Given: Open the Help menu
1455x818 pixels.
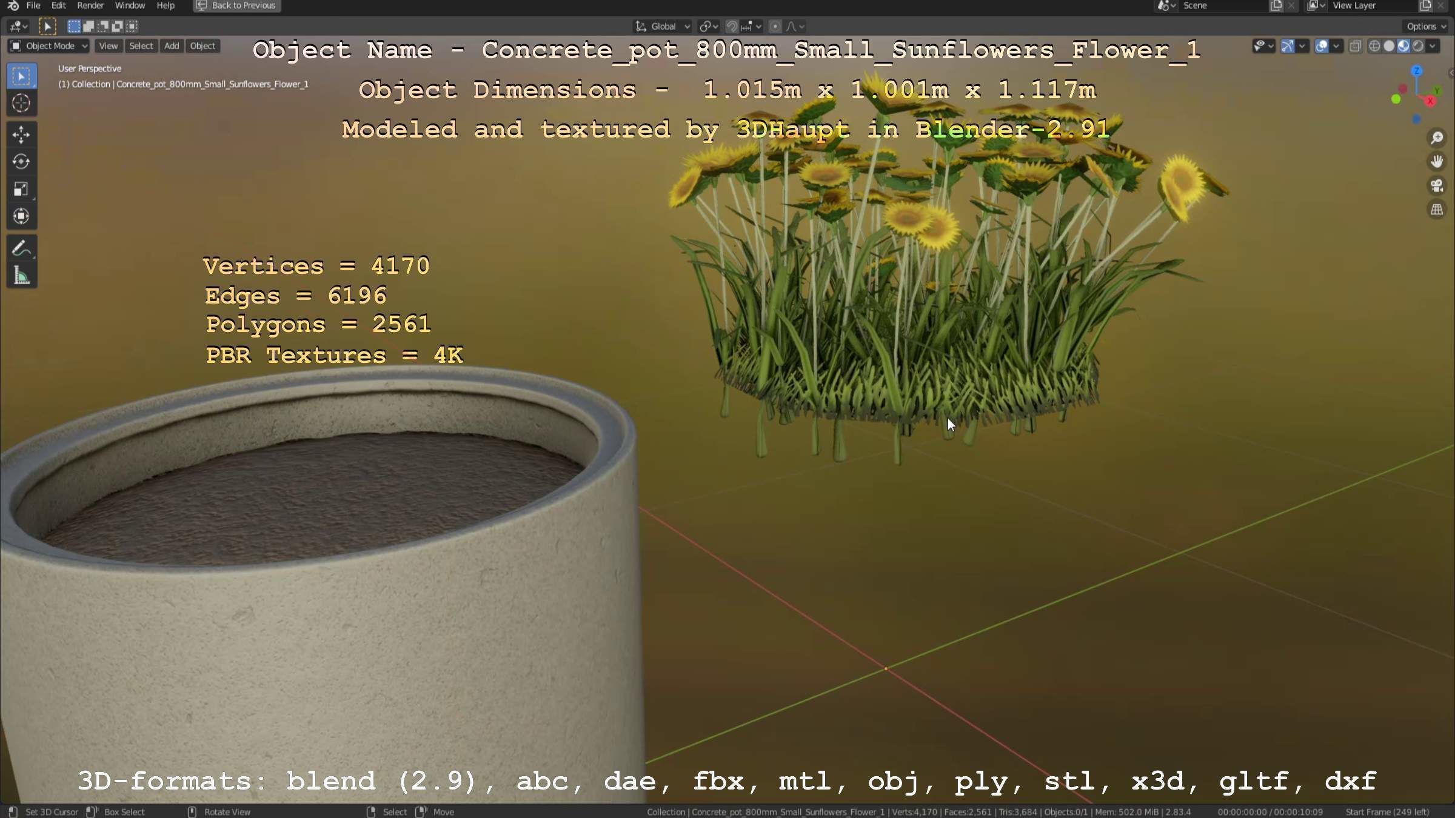Looking at the screenshot, I should pyautogui.click(x=166, y=5).
